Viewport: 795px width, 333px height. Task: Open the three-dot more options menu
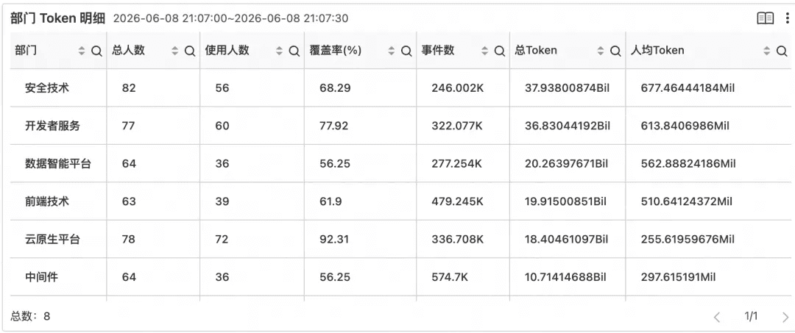click(x=787, y=18)
